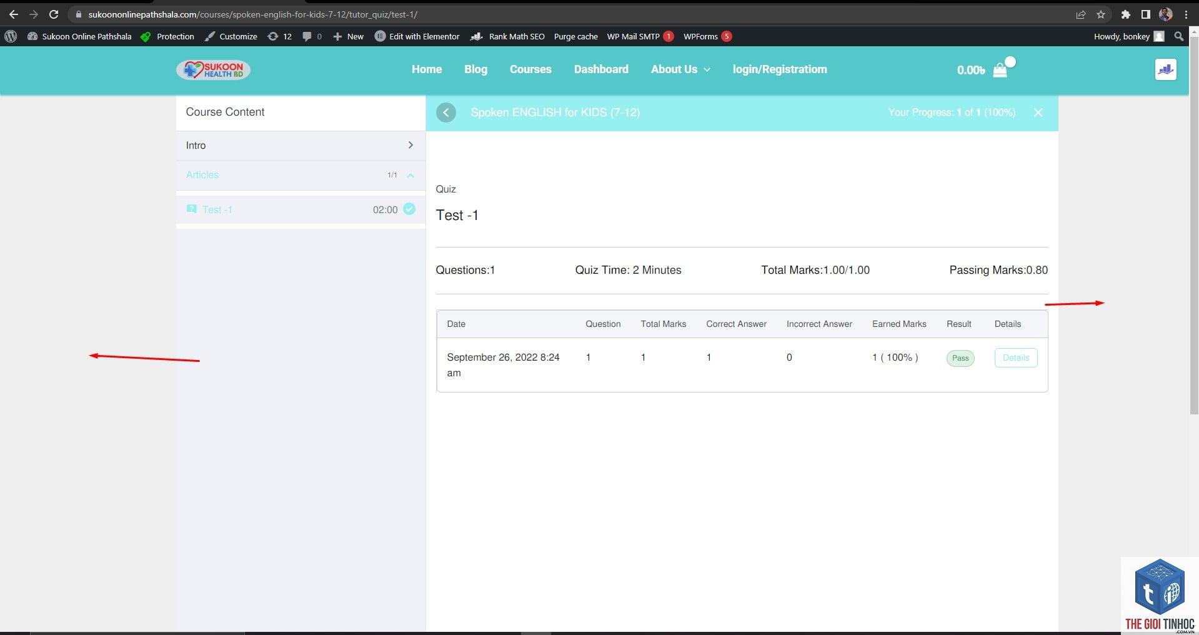Click the 0.00 cart total
Screen dimensions: 1199x635
pos(971,70)
